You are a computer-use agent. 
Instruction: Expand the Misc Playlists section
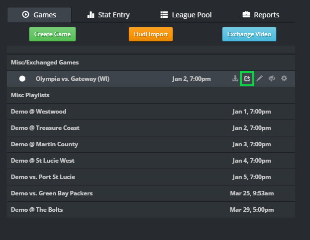[151, 95]
